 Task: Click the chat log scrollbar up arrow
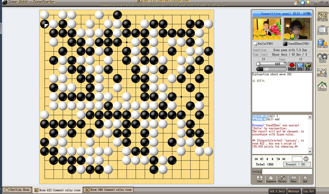pyautogui.click(x=310, y=117)
